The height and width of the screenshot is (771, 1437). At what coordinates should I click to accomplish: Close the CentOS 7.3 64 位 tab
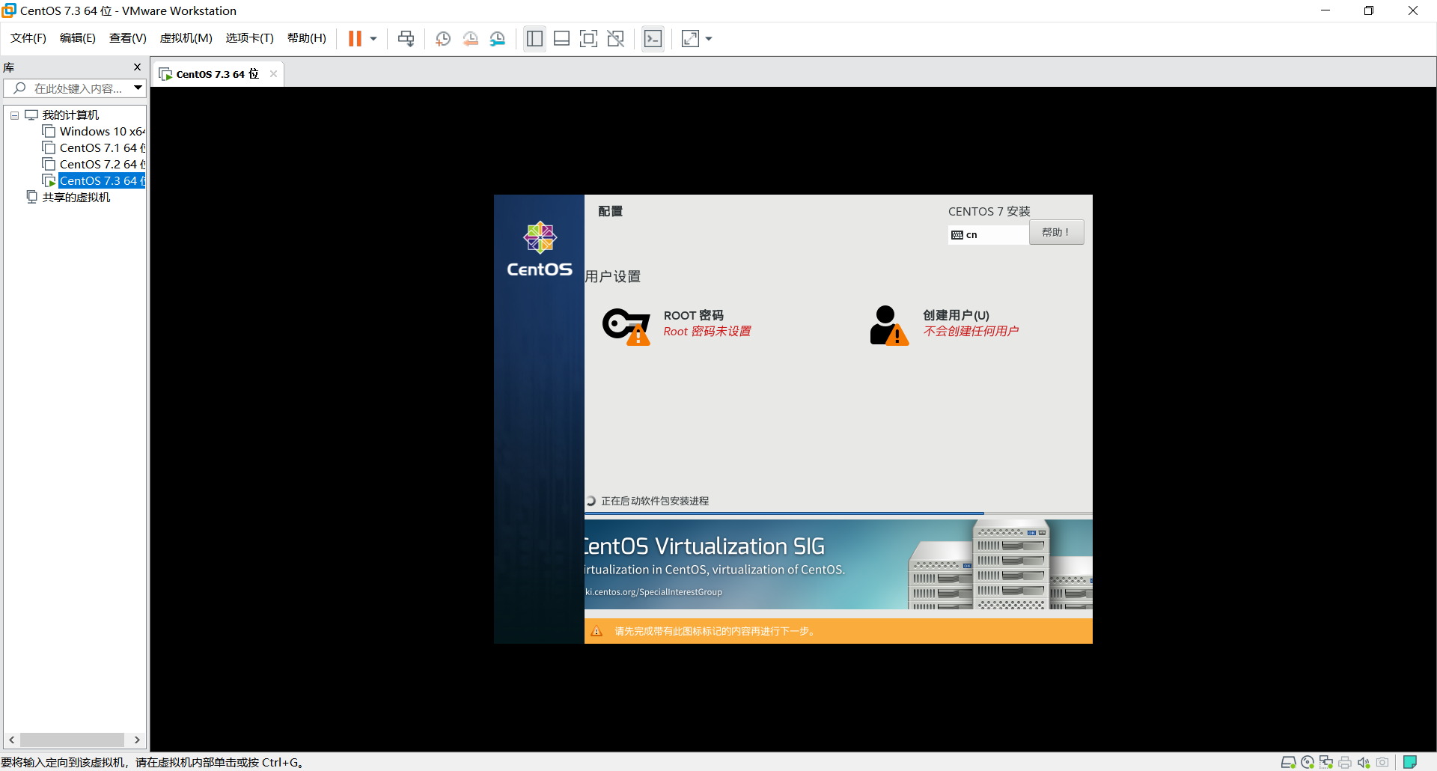[273, 73]
